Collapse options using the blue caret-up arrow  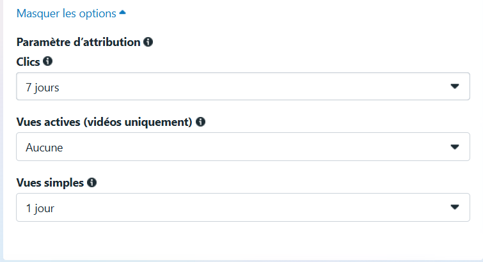click(123, 13)
